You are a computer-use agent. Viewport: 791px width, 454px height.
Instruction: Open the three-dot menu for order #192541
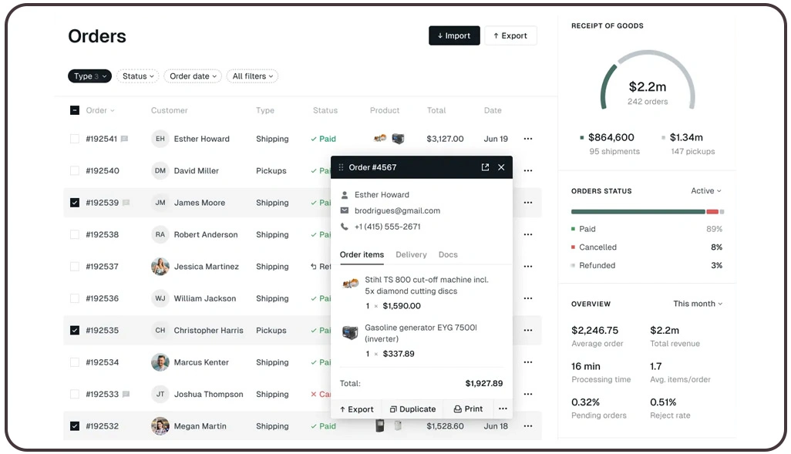(x=528, y=139)
